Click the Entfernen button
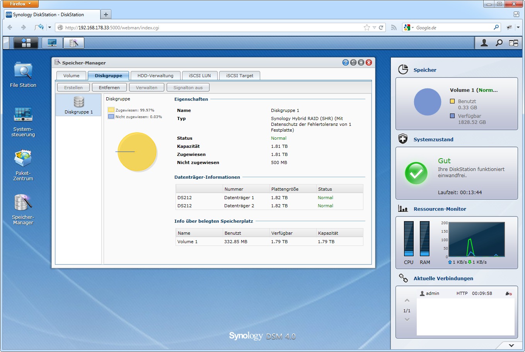Screen dimensions: 525x352 pyautogui.click(x=109, y=88)
